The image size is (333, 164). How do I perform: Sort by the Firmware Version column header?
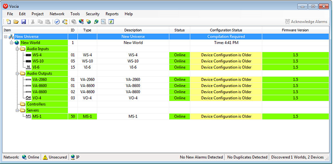[x=295, y=30]
